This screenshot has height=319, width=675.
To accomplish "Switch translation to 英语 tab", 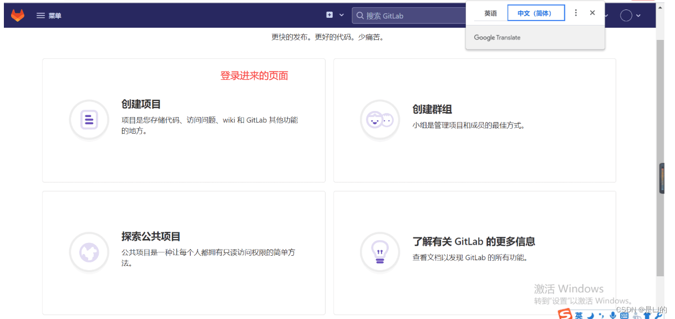I will (x=490, y=13).
